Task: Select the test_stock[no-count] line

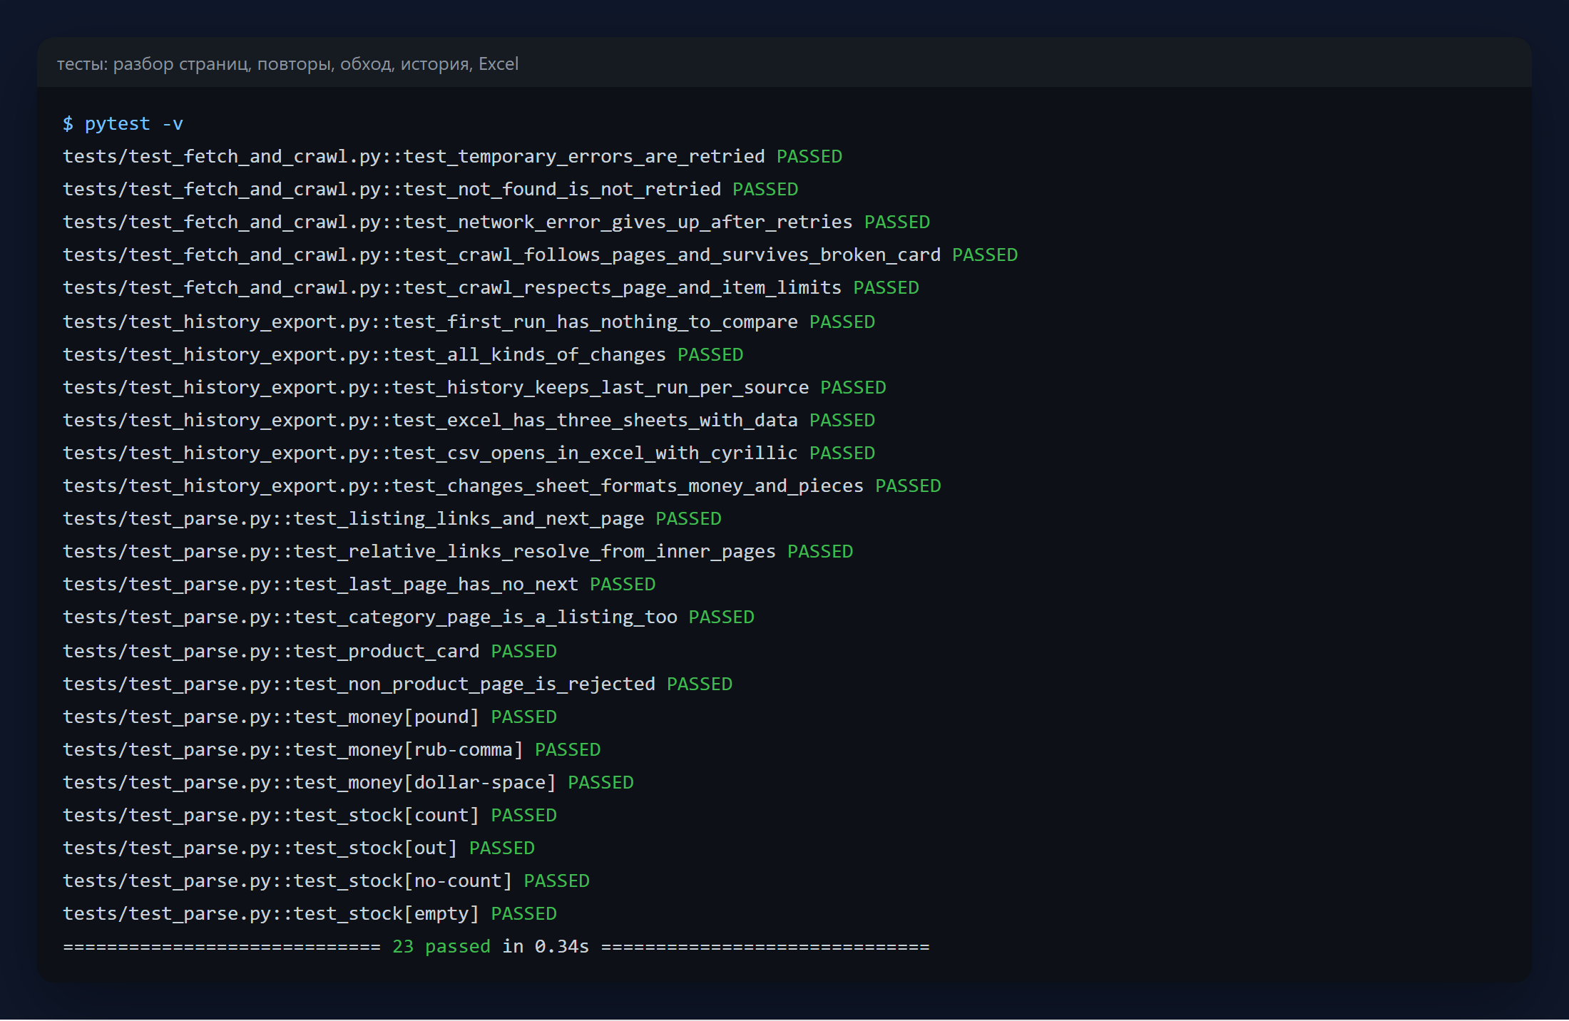Action: point(327,881)
